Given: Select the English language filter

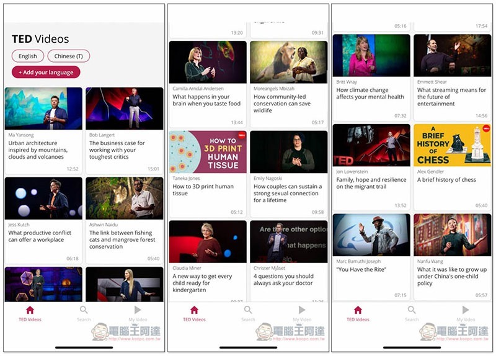Looking at the screenshot, I should click(27, 56).
